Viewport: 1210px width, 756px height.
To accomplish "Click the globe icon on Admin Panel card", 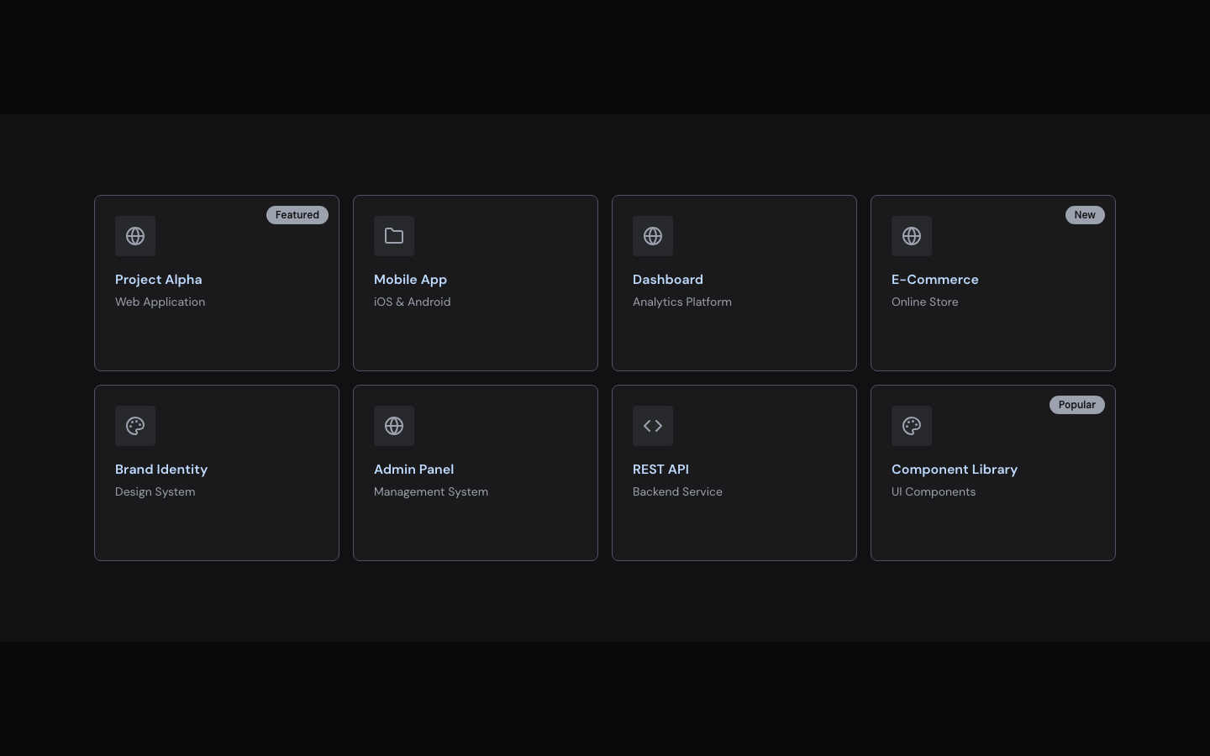I will [394, 426].
